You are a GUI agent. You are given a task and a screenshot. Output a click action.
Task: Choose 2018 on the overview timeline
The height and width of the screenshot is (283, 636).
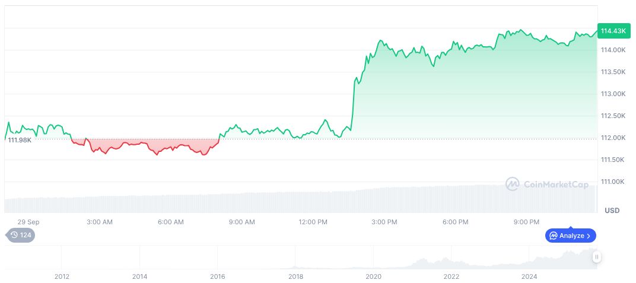tap(295, 276)
